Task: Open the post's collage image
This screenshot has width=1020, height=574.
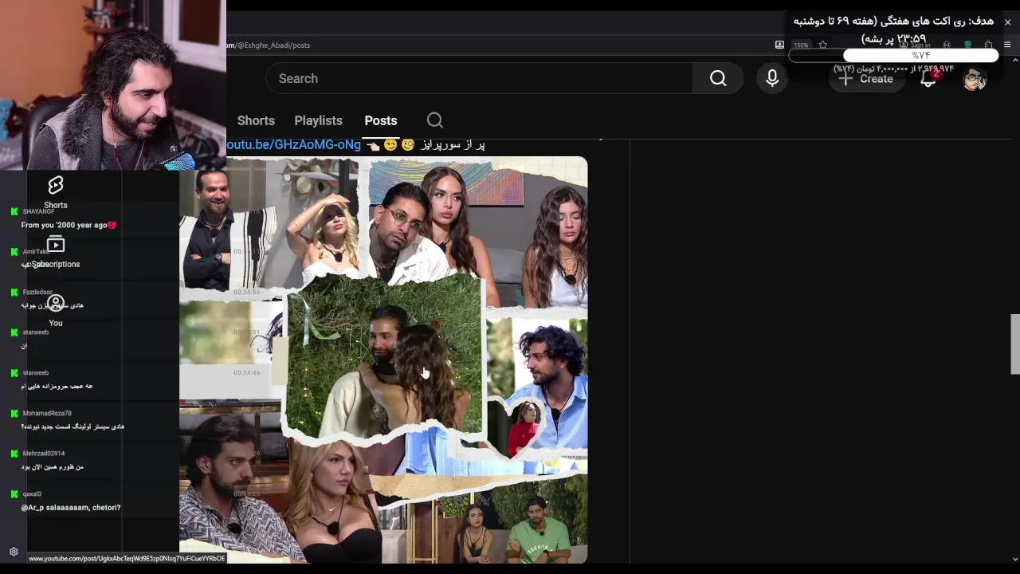Action: [383, 360]
